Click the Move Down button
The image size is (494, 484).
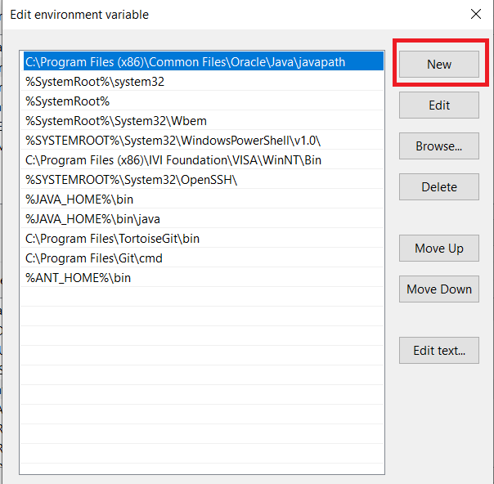(439, 289)
